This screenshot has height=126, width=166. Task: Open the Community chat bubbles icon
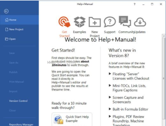pos(125,22)
